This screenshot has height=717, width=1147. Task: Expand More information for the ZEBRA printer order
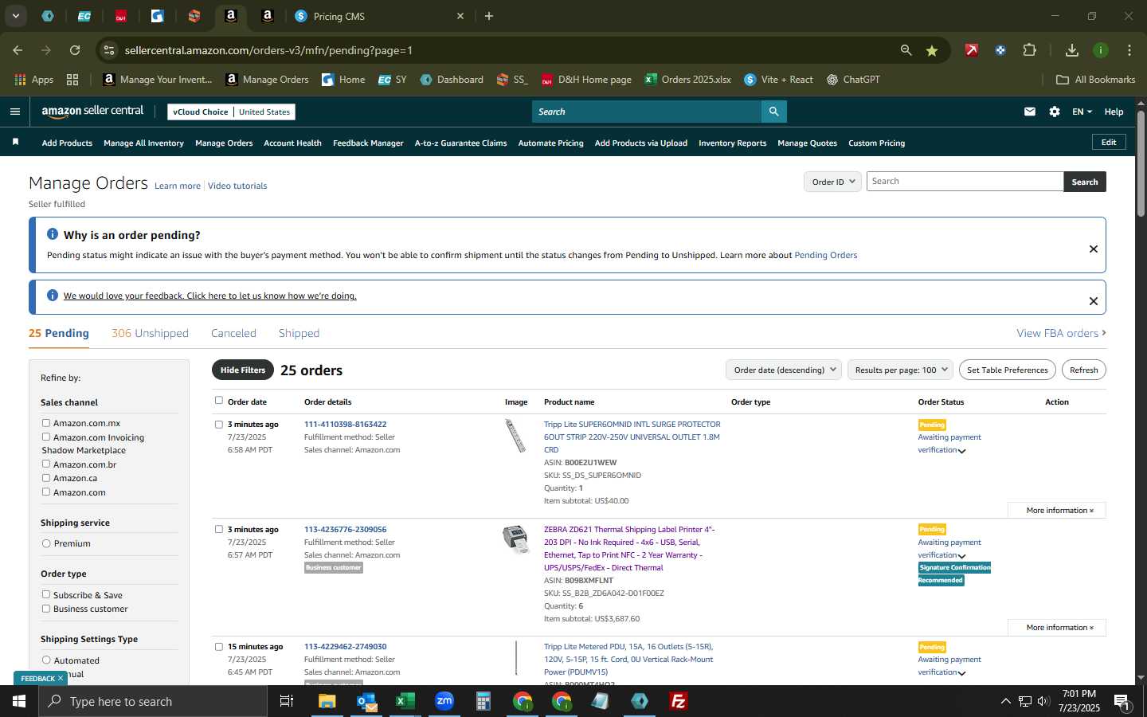click(1057, 628)
